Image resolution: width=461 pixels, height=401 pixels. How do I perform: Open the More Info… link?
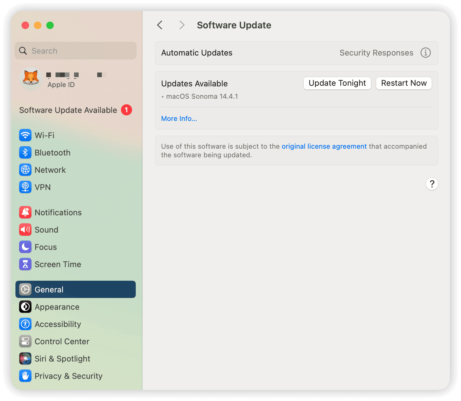[179, 118]
